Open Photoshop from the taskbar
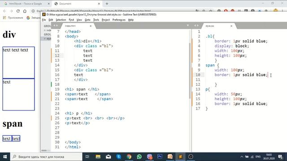This screenshot has height=161, width=287. click(160, 157)
